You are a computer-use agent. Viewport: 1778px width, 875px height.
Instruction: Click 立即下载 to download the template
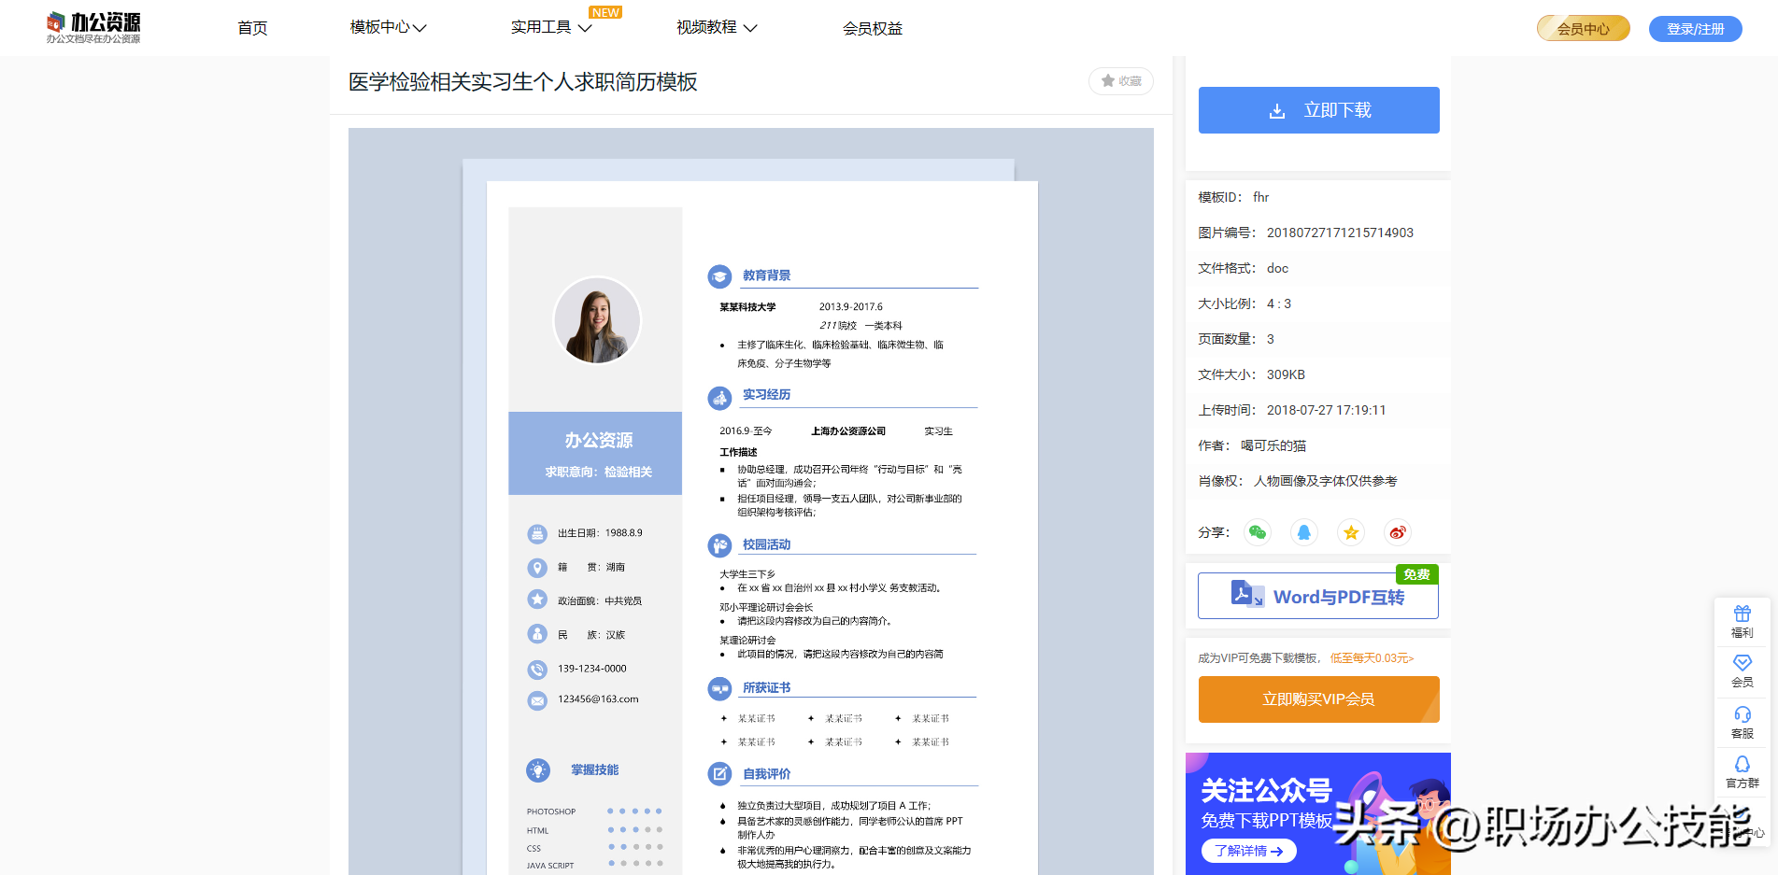click(x=1318, y=110)
